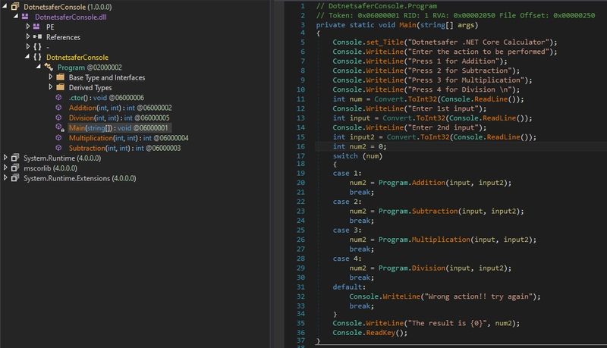Click the Multiplication method icon

tap(58, 138)
